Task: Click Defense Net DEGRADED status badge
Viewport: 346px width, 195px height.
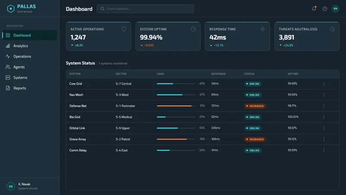Action: pyautogui.click(x=255, y=106)
